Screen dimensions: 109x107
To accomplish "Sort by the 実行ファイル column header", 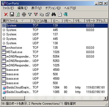I will pos(16,21).
